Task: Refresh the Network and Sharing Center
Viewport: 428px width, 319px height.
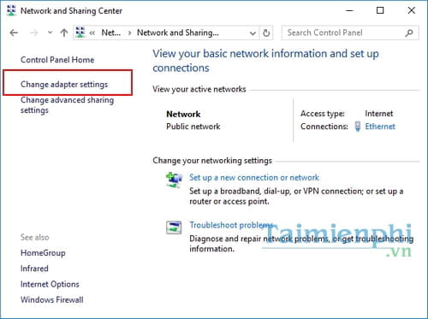Action: click(266, 32)
